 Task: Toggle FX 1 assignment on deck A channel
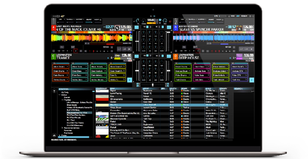coord(148,27)
